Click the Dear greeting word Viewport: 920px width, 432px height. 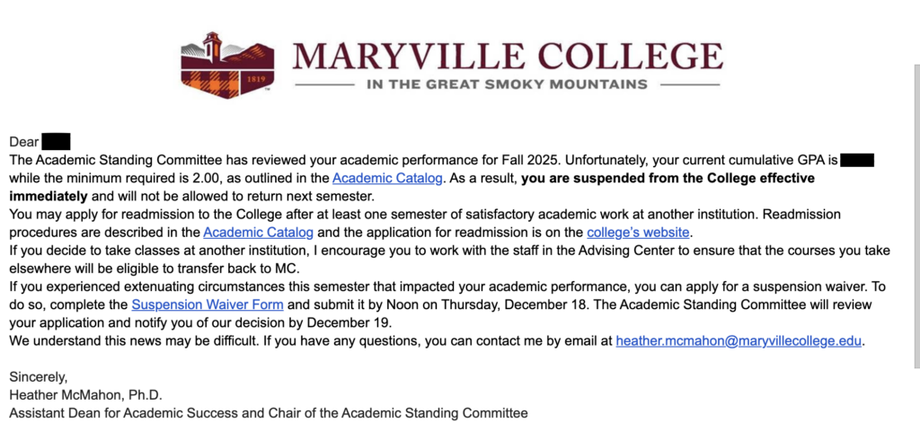(x=23, y=142)
